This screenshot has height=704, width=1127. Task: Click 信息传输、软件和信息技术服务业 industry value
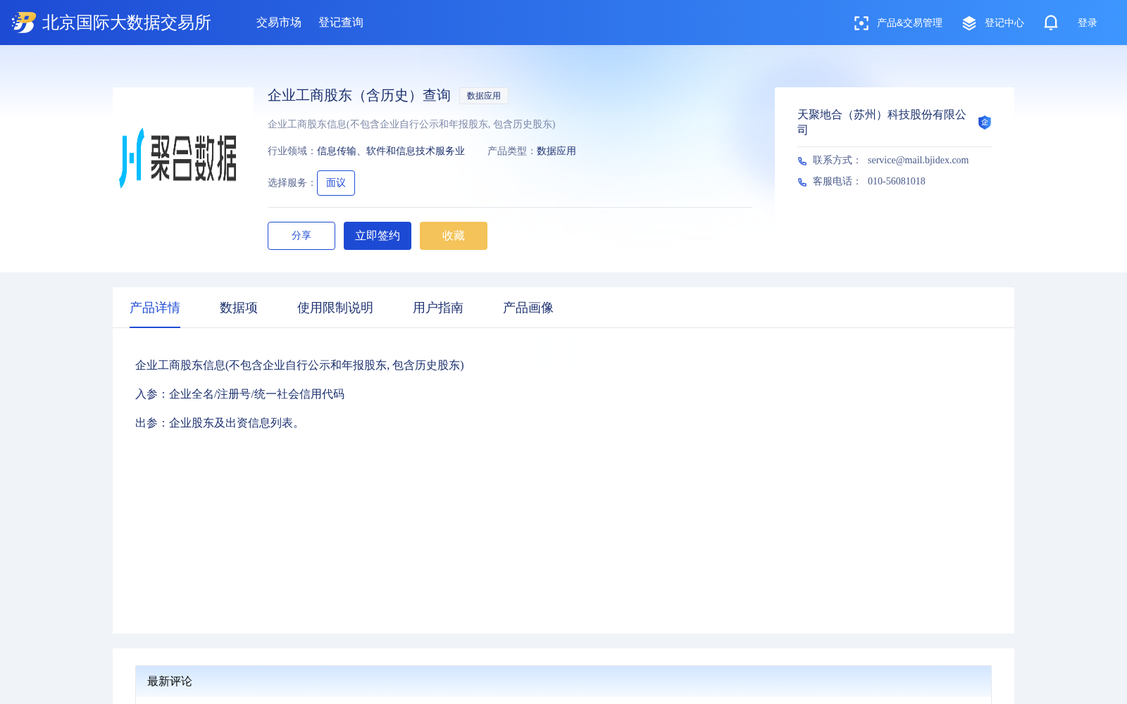[391, 151]
